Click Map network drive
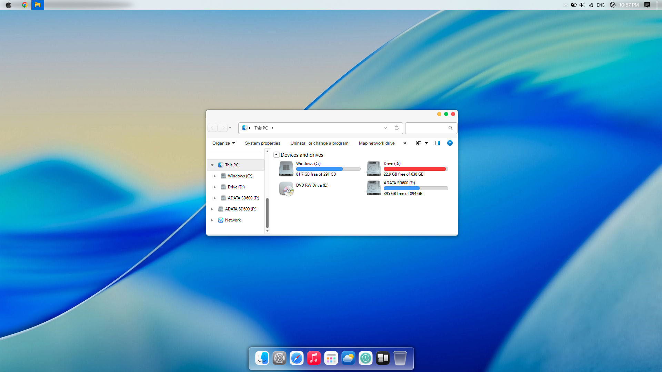Screen dimensions: 662x372 point(377,143)
